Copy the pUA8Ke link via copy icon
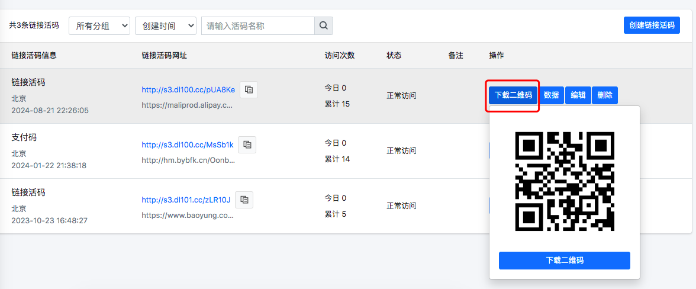Screen dimensions: 696x289 click(249, 89)
